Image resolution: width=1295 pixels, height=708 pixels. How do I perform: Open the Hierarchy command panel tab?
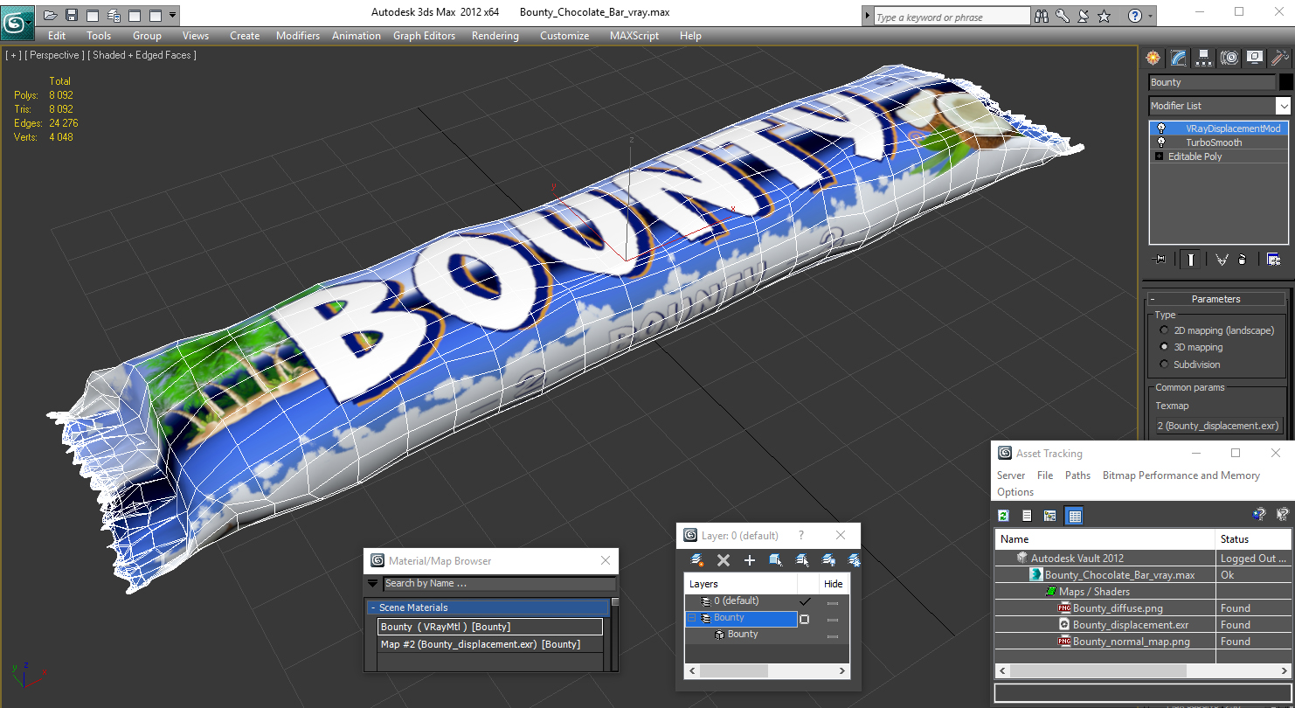click(1204, 58)
